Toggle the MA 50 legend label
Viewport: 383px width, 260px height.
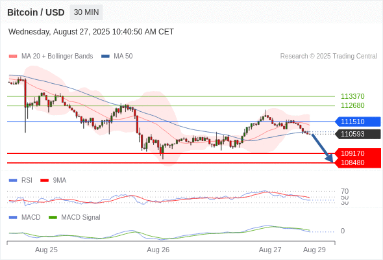click(123, 57)
